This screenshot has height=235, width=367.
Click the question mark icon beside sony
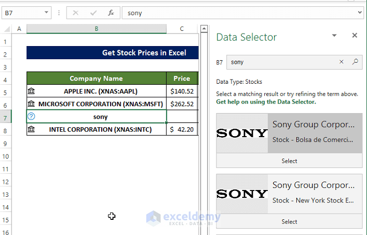(x=31, y=117)
